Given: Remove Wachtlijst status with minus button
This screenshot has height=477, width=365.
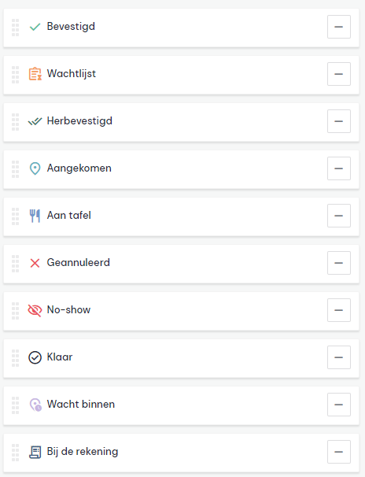Looking at the screenshot, I should (x=339, y=74).
